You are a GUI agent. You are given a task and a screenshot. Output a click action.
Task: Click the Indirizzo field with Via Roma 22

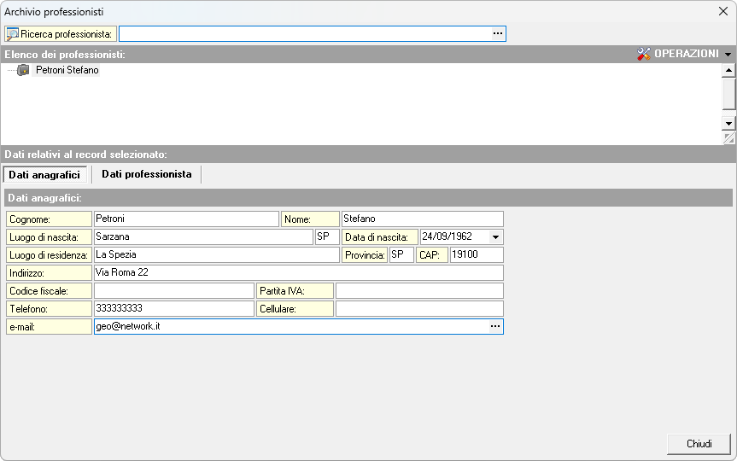click(297, 273)
